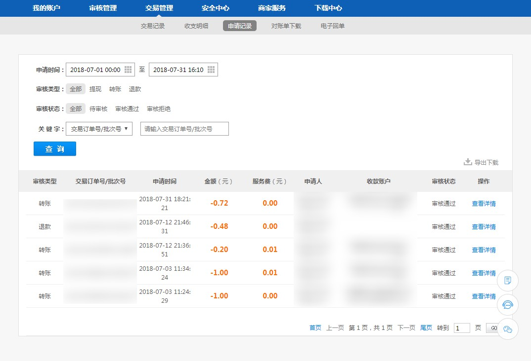Switch to the 收支明细 tab

[196, 26]
